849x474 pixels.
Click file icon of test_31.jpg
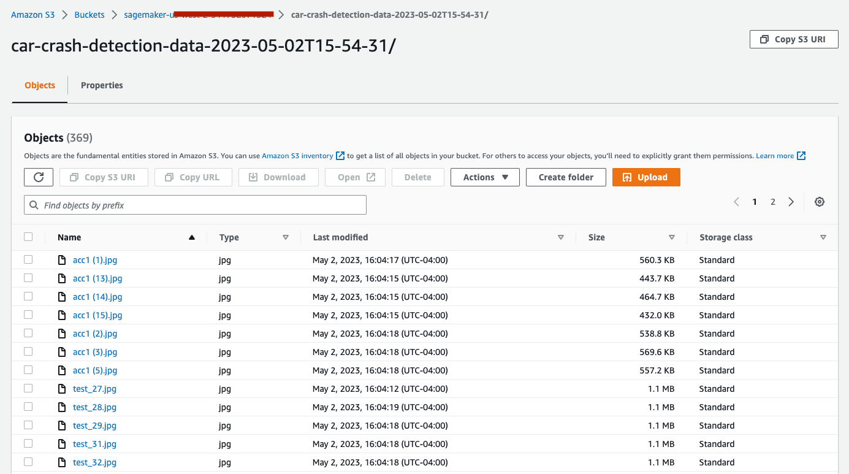(61, 444)
